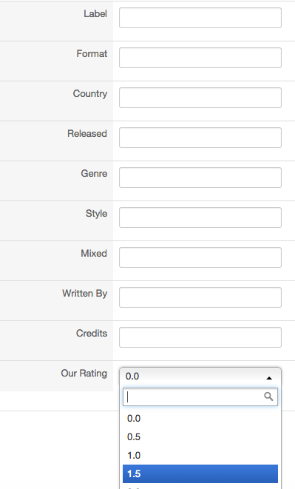Click into the Format text field
Screen dimensions: 295x489
coord(200,58)
